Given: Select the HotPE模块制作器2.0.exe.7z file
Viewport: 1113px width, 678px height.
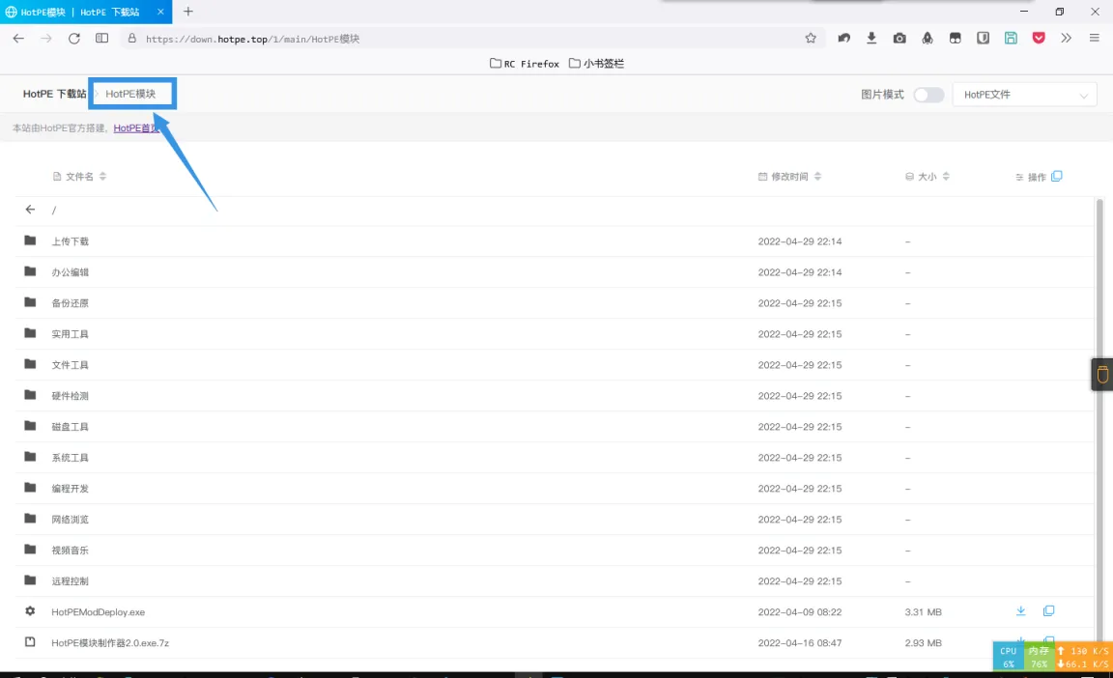Looking at the screenshot, I should coord(110,642).
